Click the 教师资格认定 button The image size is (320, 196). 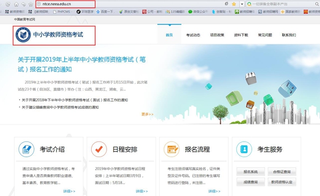tap(282, 182)
